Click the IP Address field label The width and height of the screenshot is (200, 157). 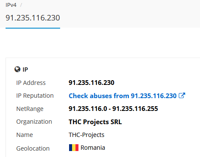click(x=31, y=83)
